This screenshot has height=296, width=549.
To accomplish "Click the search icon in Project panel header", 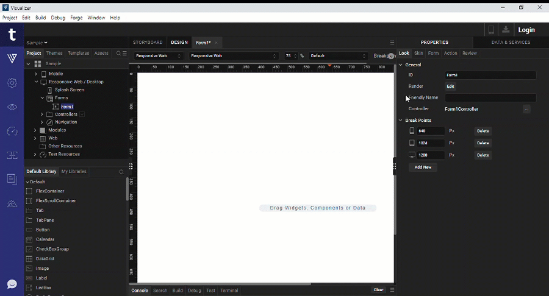I will 119,54.
